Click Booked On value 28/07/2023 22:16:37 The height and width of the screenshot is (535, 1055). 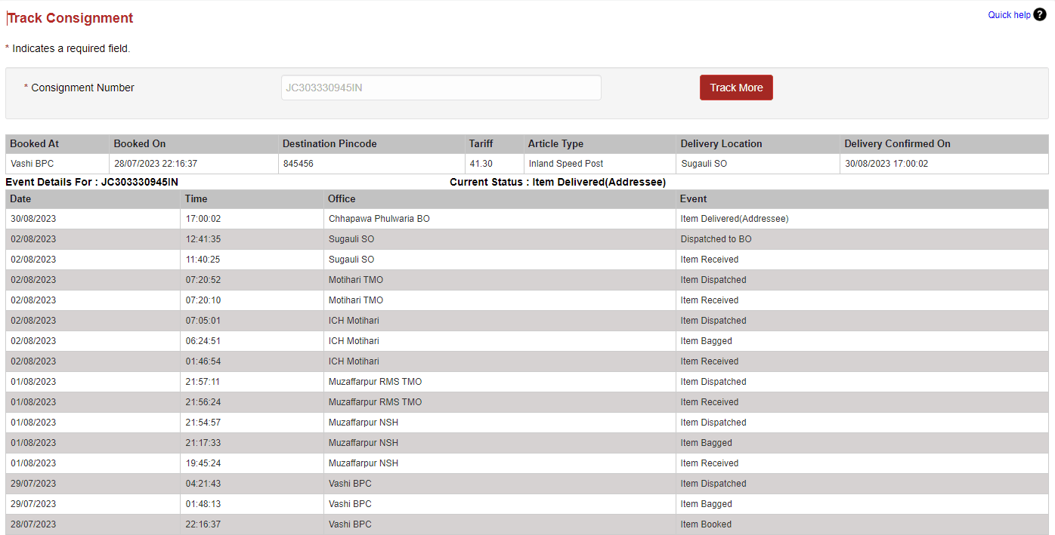pyautogui.click(x=156, y=164)
